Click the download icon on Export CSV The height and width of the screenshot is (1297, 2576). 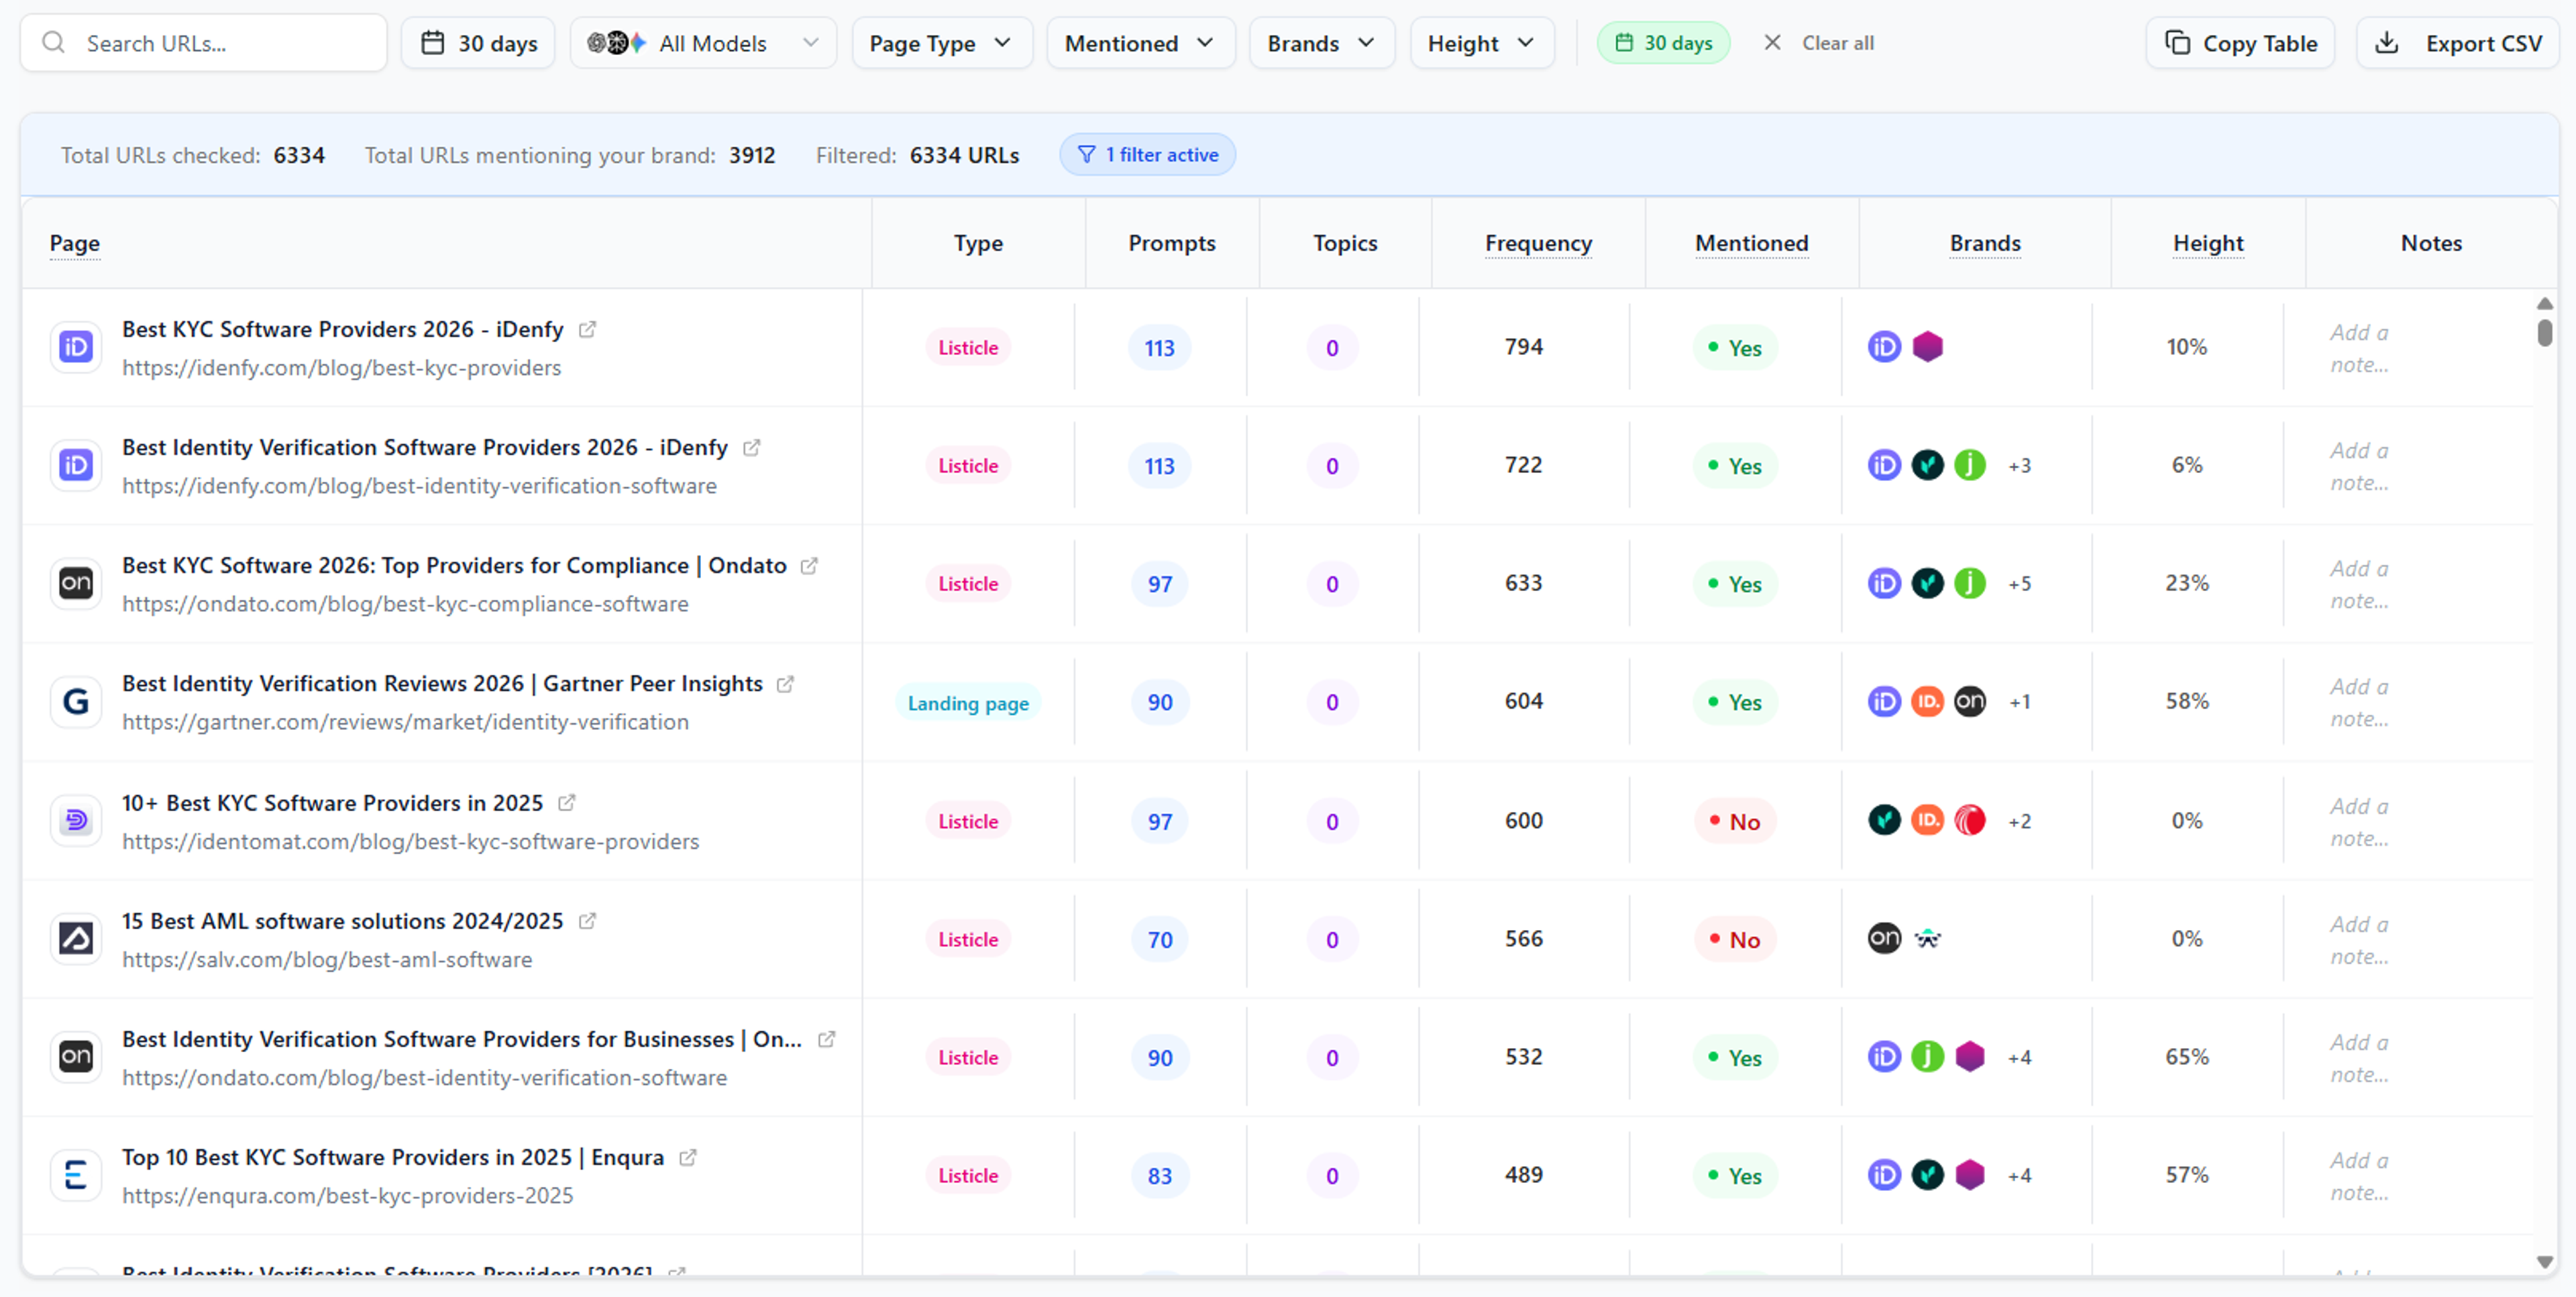(x=2387, y=43)
